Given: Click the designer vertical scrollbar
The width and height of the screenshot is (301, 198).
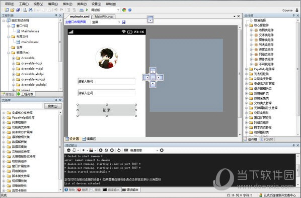Looking at the screenshot, I should tap(240, 81).
